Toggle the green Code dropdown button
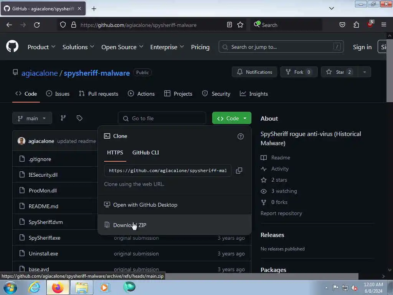 point(231,118)
